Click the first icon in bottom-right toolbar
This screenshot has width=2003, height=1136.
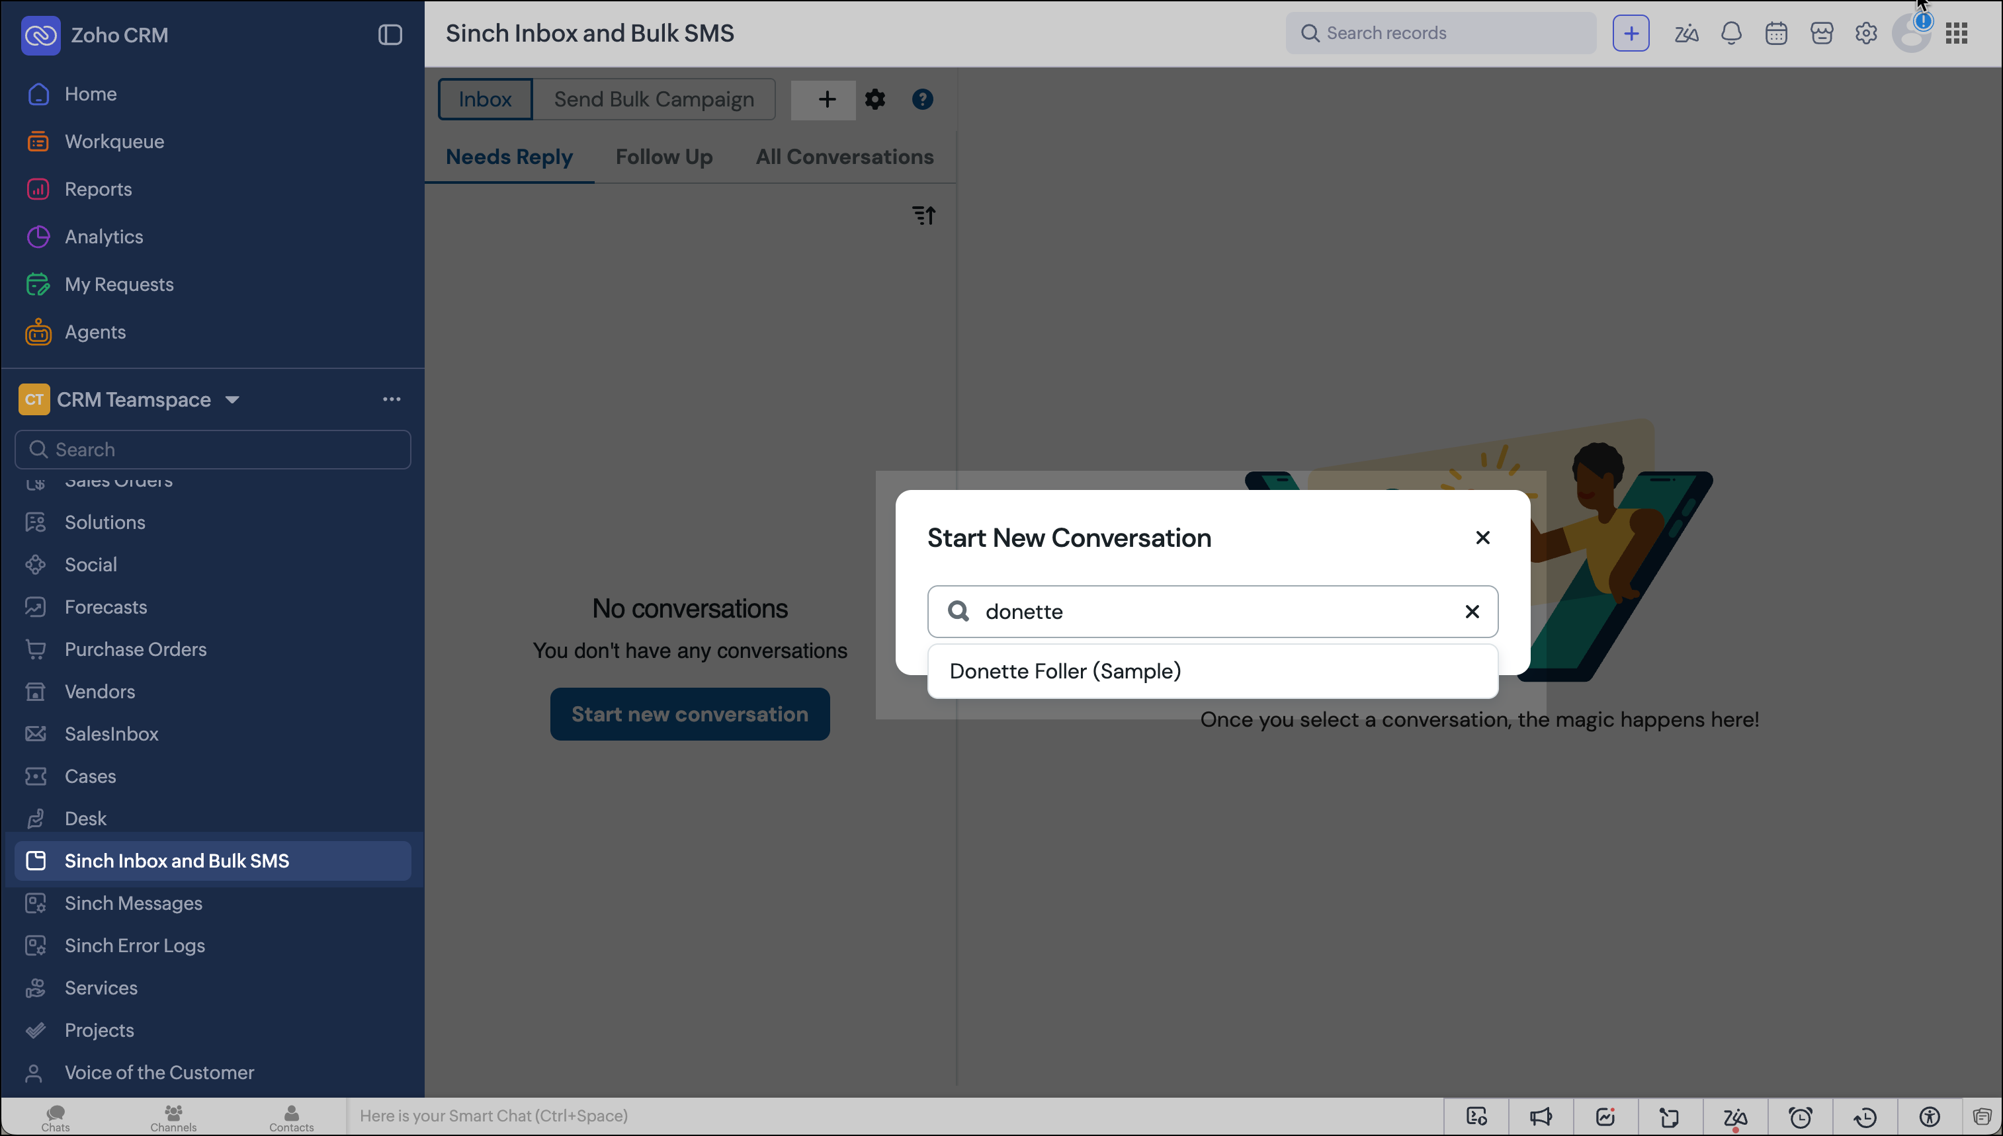(x=1476, y=1117)
